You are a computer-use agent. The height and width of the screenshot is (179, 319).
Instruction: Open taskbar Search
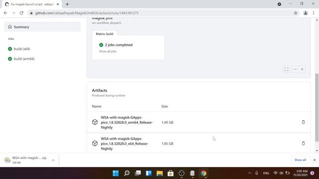(x=127, y=174)
